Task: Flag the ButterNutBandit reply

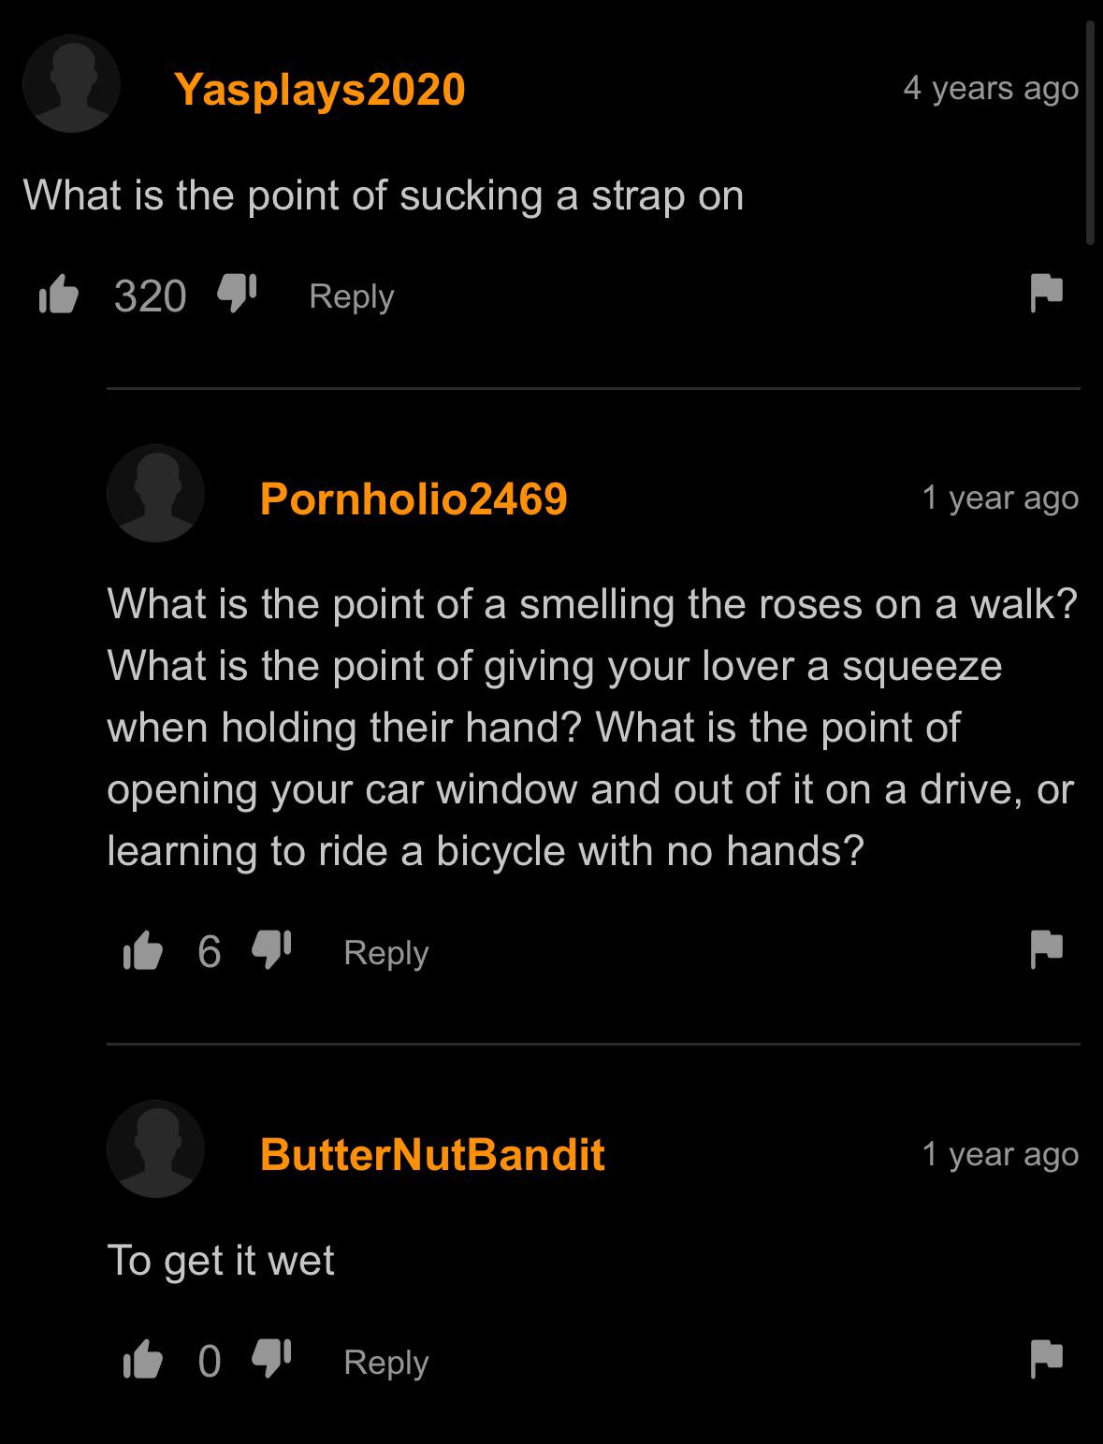Action: pyautogui.click(x=1046, y=1359)
